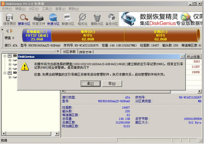Expand the first partition under first HD

pos(10,60)
